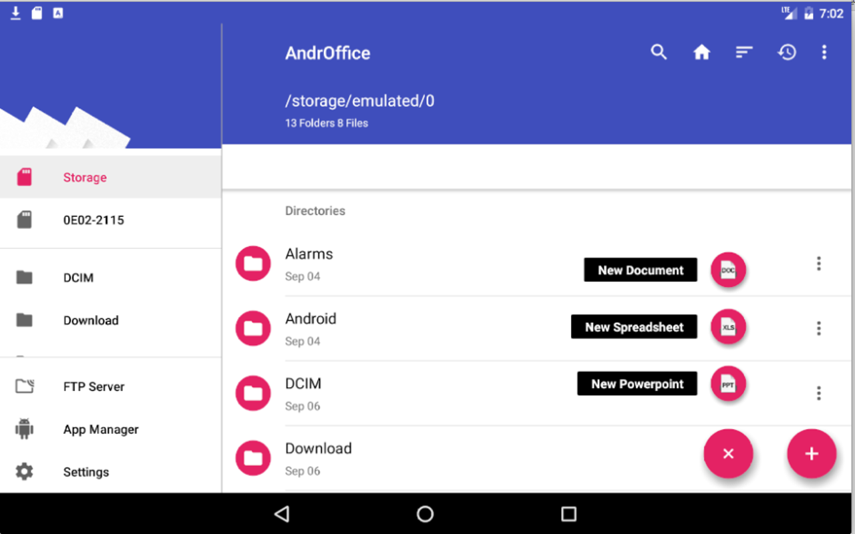Viewport: 855px width, 534px height.
Task: Open the Alarms folder icon
Action: pyautogui.click(x=253, y=264)
